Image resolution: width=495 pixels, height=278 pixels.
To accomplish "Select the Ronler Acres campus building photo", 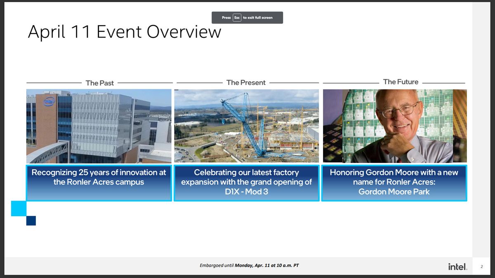I will tap(99, 126).
